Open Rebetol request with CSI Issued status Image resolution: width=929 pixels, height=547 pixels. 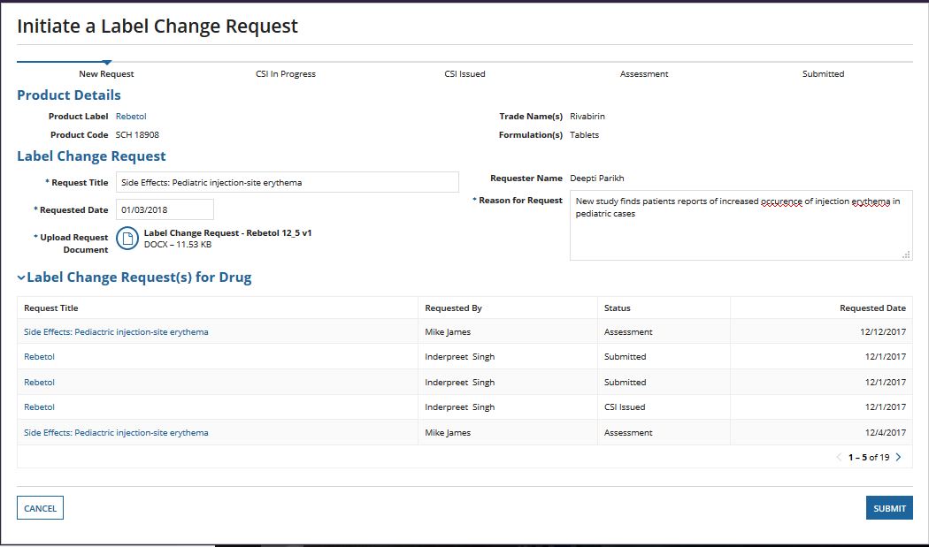coord(39,407)
